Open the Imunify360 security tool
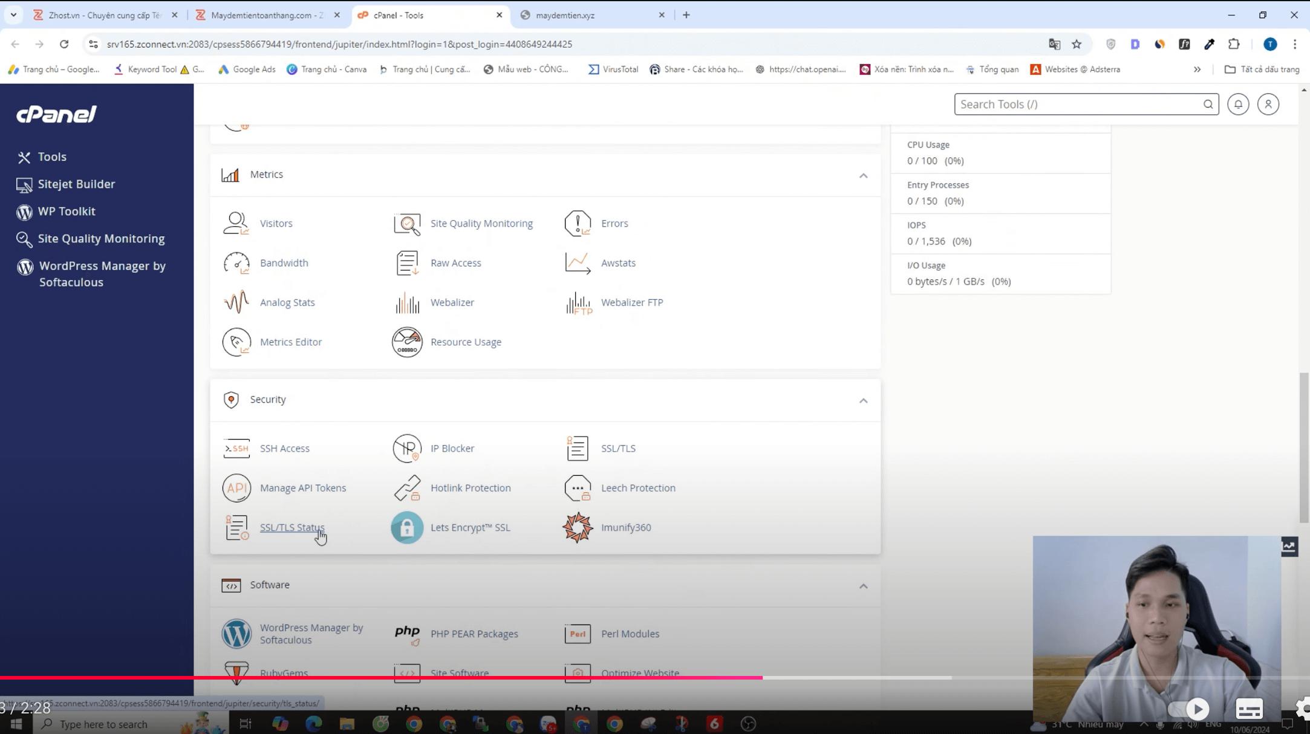Screen dimensions: 1310x734 (x=626, y=527)
